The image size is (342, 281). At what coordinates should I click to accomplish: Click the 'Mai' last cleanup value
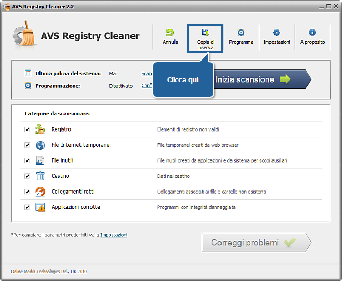(113, 74)
